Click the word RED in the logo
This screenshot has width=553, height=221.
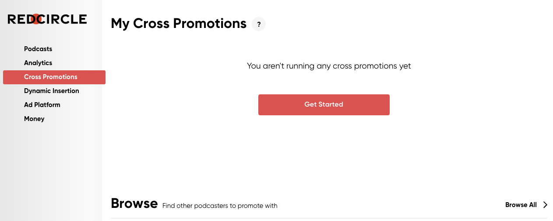coord(19,19)
